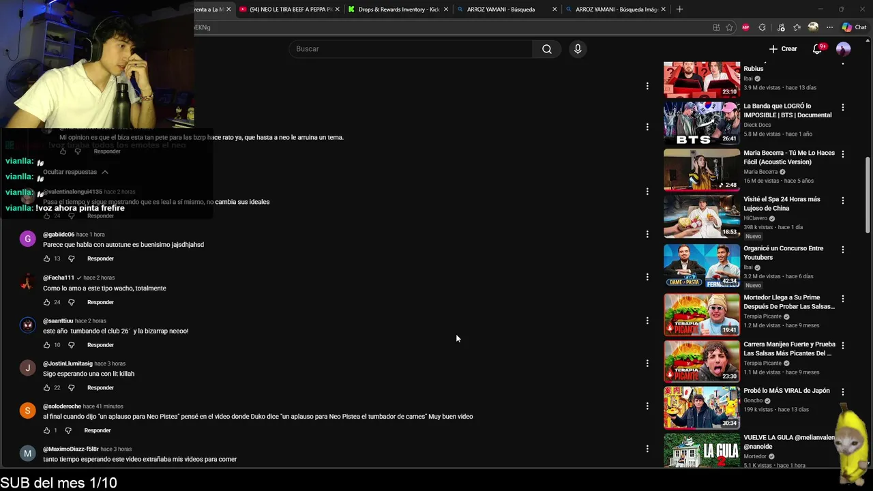Like the comment by @gabiidc06
873x491 pixels.
pos(46,258)
